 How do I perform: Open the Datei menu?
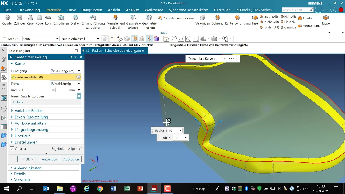tap(8, 10)
